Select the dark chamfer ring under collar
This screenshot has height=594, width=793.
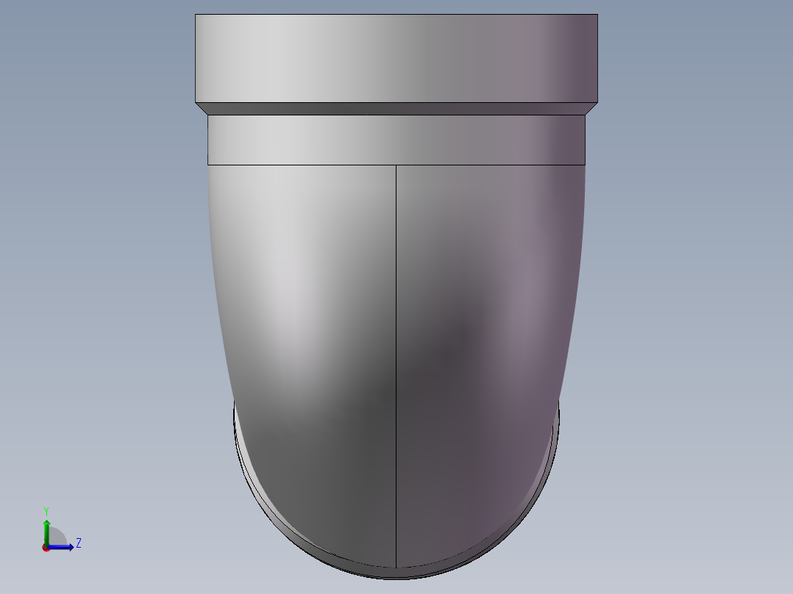coord(396,109)
